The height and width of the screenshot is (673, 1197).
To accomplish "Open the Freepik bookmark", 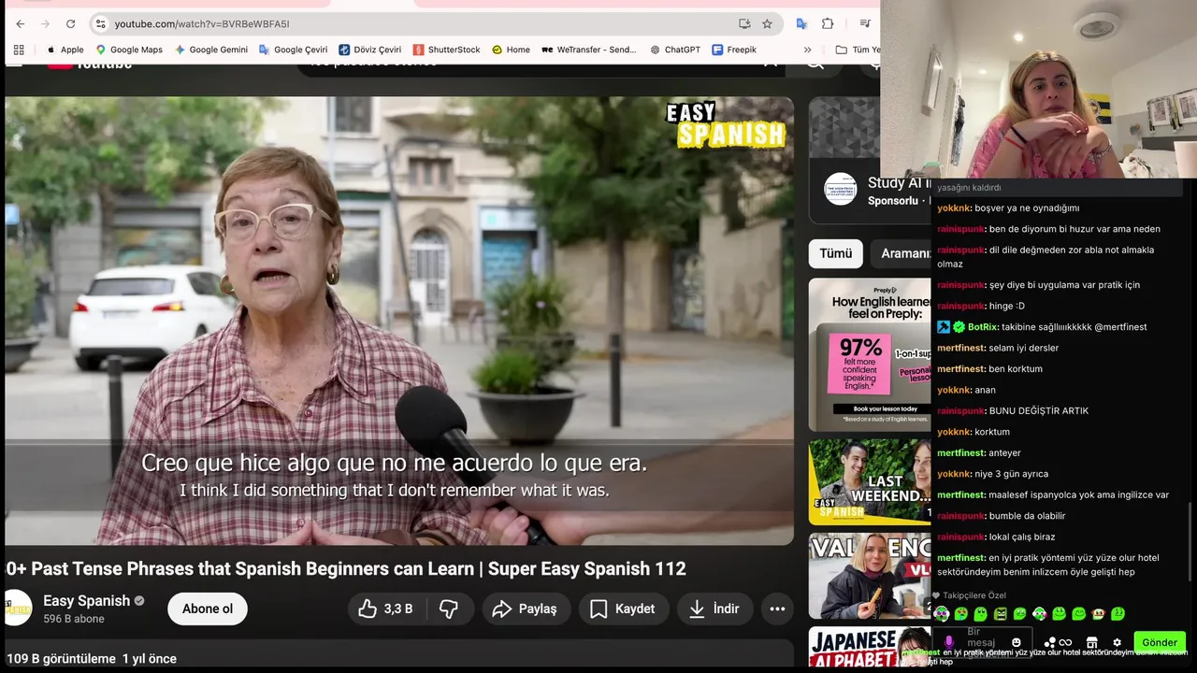I will [734, 50].
